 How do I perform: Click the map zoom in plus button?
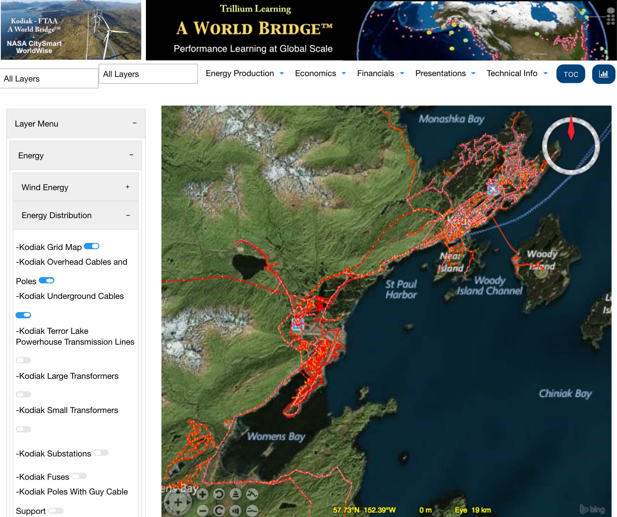pyautogui.click(x=202, y=494)
